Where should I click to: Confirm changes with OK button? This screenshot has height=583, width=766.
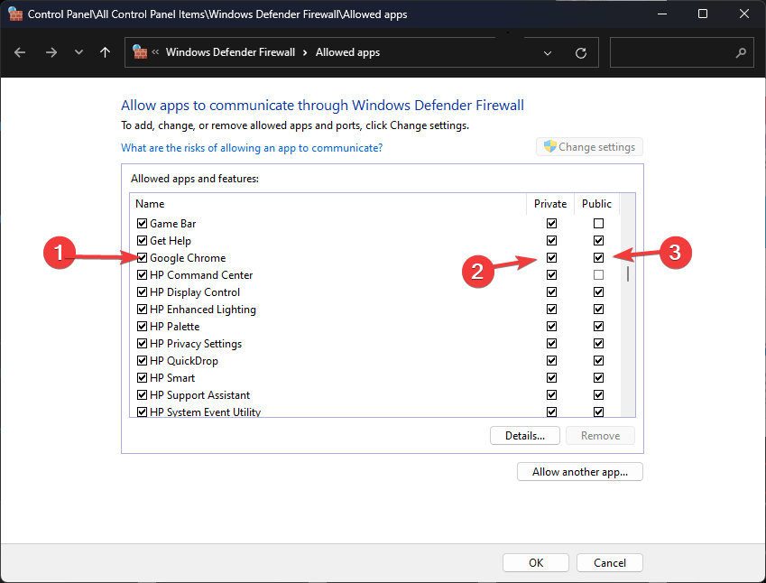tap(535, 562)
